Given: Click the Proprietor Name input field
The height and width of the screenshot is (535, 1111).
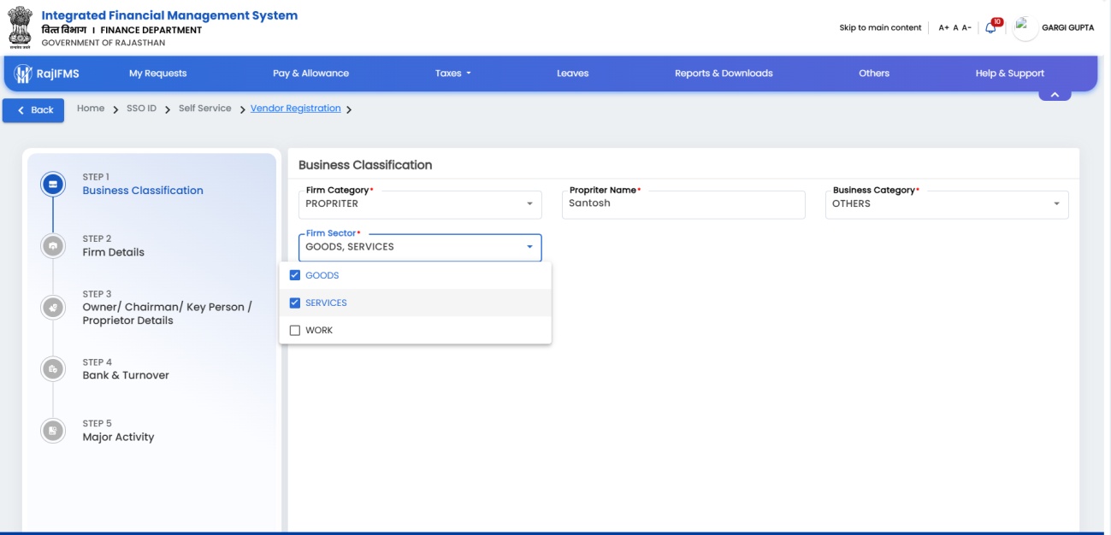Looking at the screenshot, I should click(683, 204).
